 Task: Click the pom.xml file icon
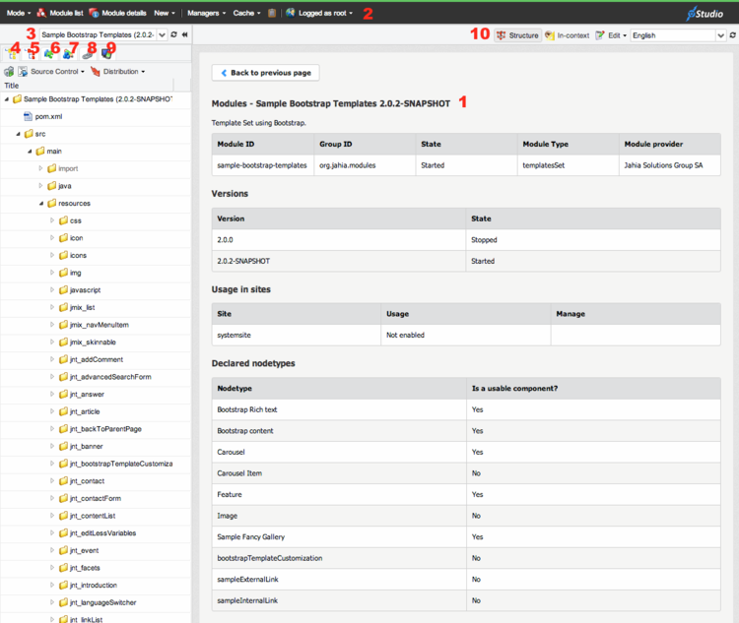[28, 116]
